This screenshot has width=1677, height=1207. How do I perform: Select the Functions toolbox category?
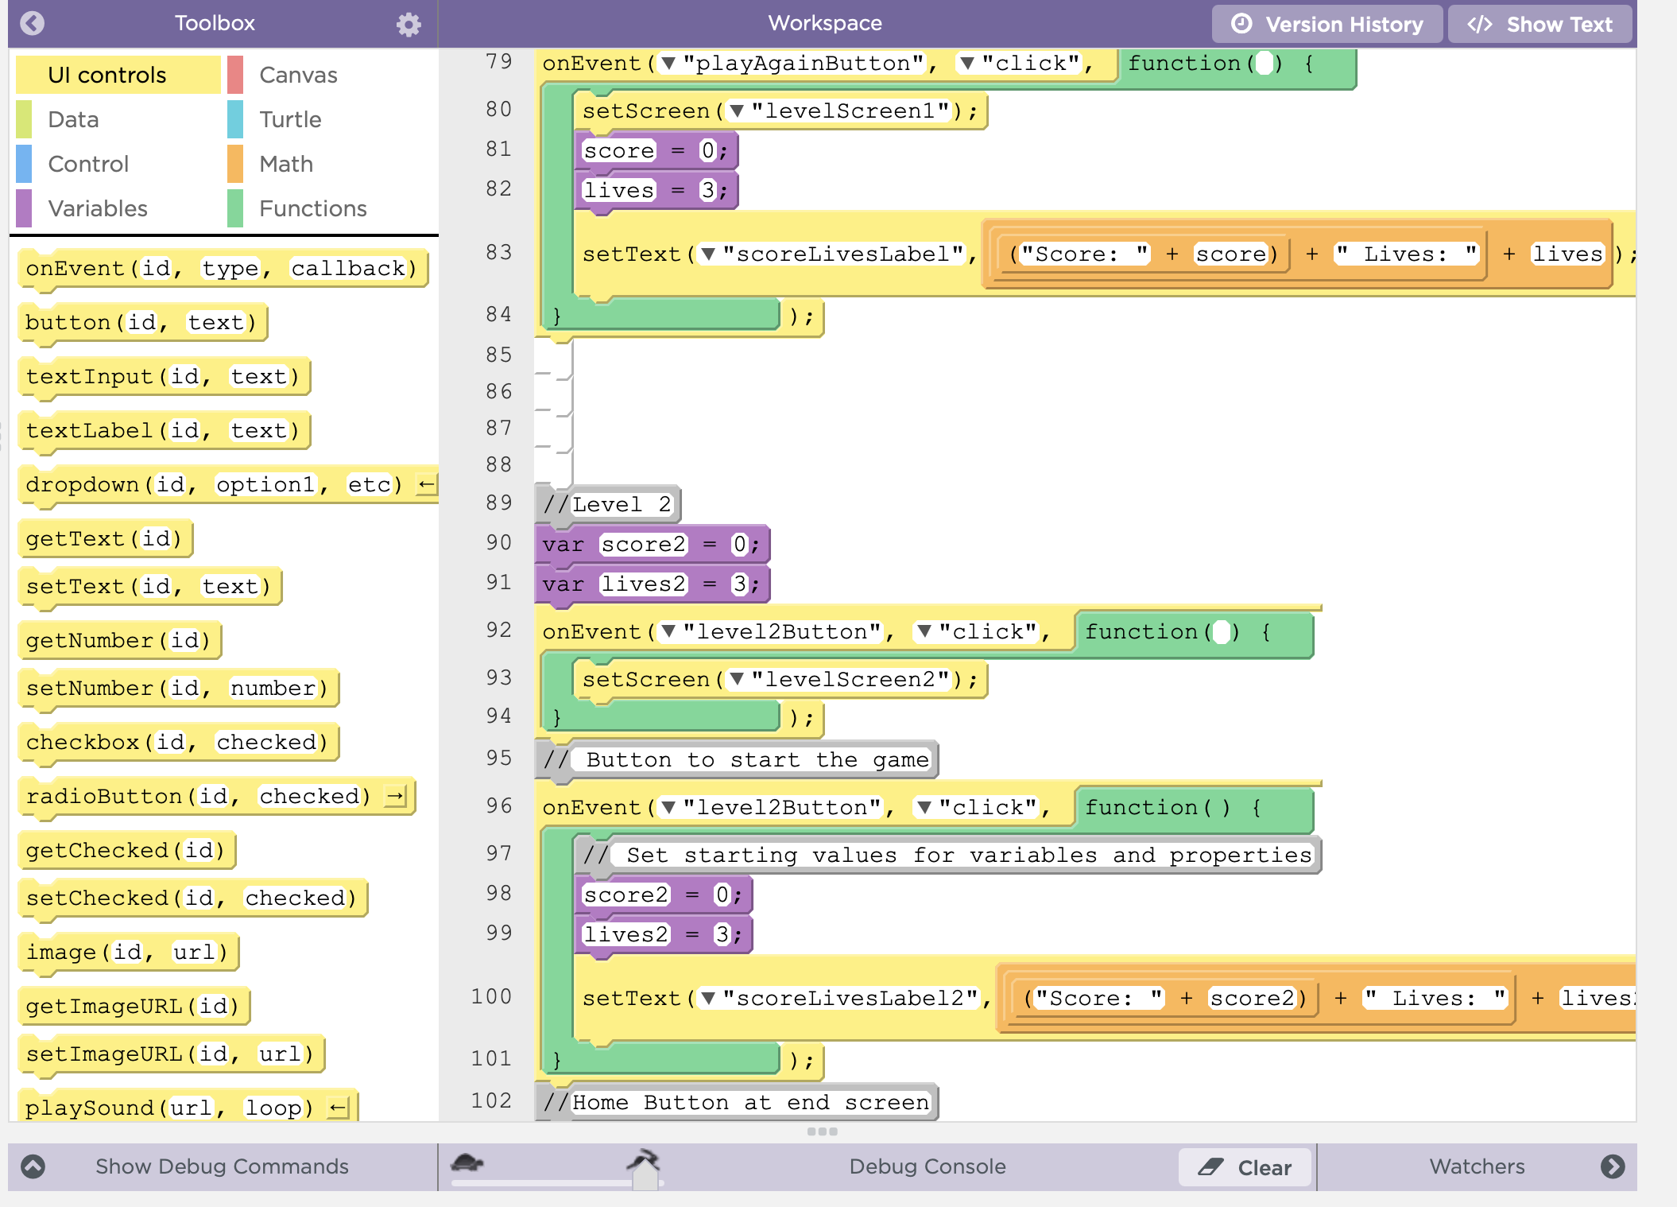tap(312, 208)
